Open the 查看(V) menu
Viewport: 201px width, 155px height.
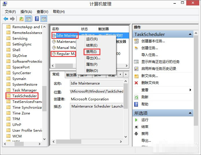pos(43,12)
